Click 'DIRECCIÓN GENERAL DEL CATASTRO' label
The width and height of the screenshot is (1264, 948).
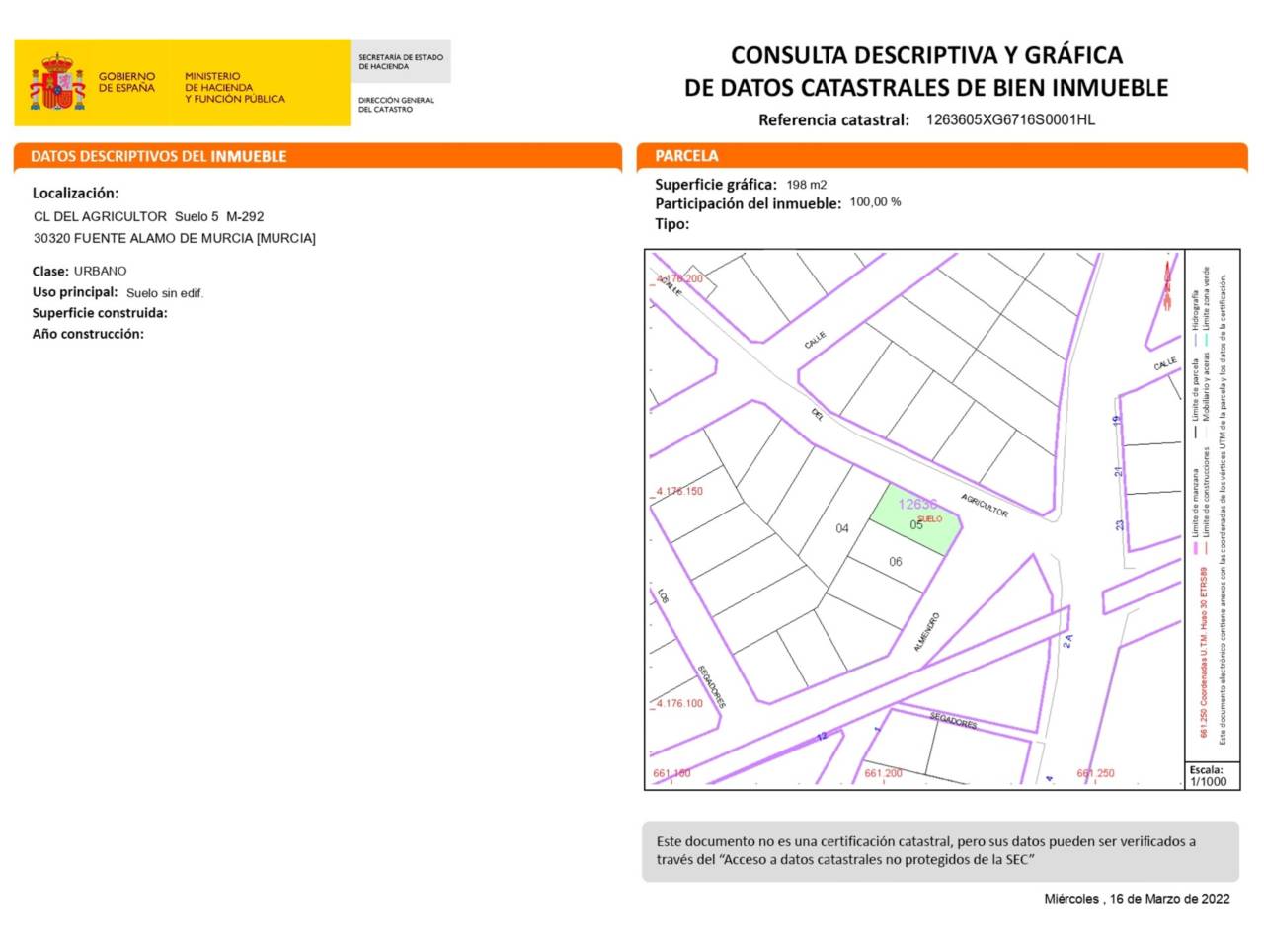[x=396, y=105]
